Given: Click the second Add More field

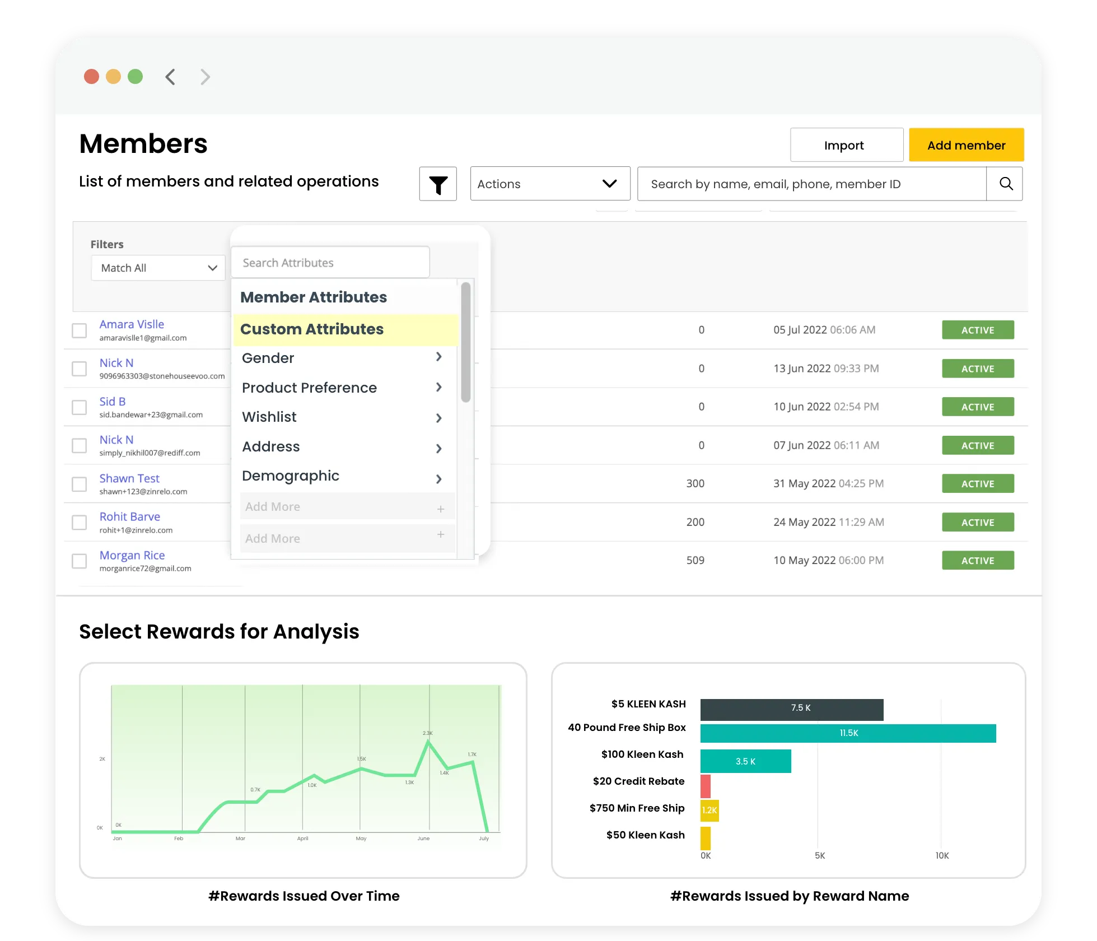Looking at the screenshot, I should click(347, 538).
